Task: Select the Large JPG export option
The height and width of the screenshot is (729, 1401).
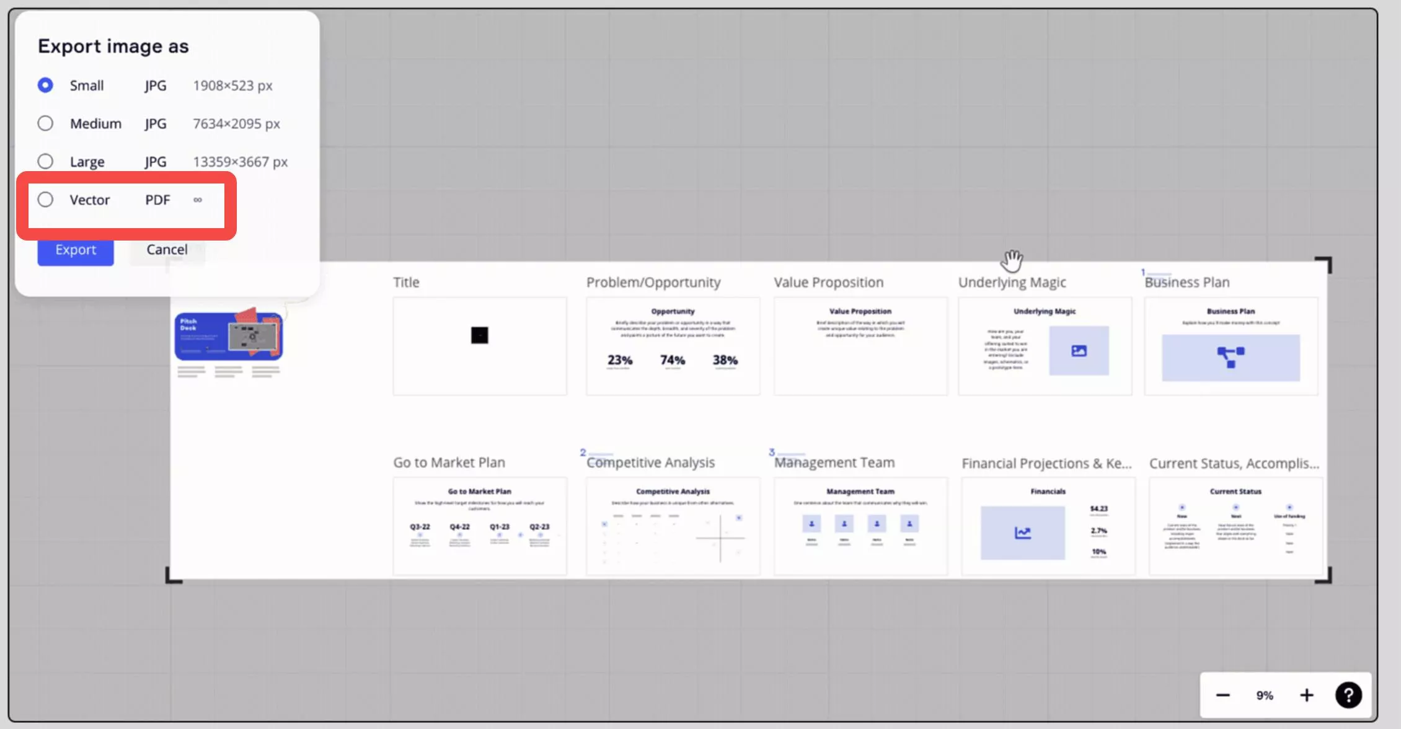Action: point(45,161)
